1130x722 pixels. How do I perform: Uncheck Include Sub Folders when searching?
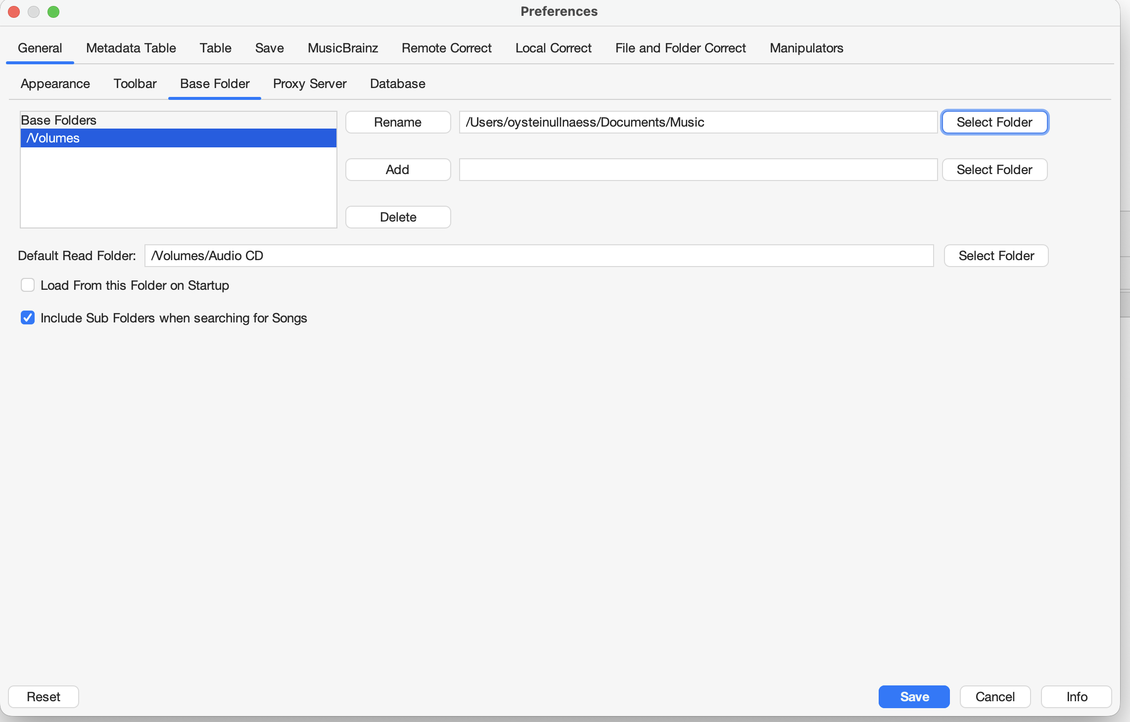point(28,318)
